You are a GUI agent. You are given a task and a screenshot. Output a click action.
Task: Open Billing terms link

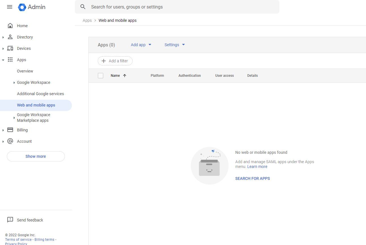pos(44,240)
